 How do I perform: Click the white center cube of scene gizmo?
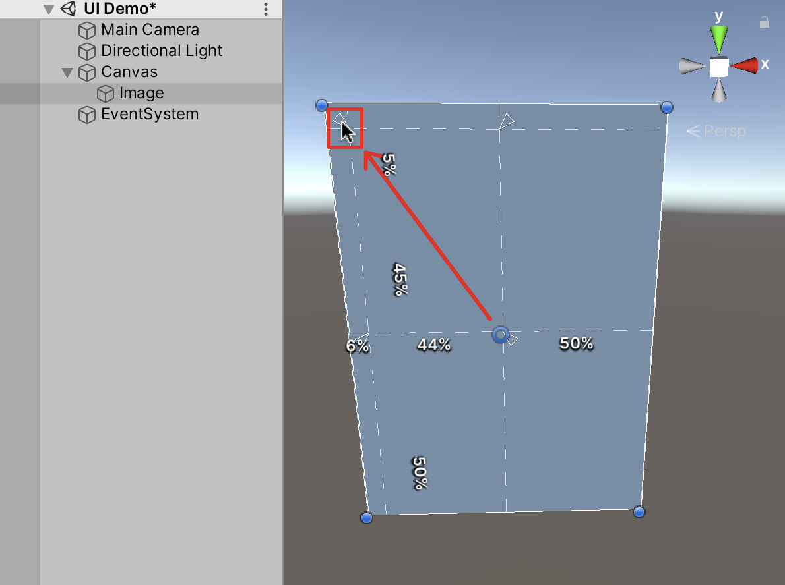click(x=718, y=67)
